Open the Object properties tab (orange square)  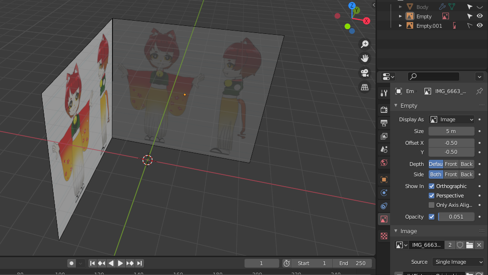pyautogui.click(x=384, y=179)
